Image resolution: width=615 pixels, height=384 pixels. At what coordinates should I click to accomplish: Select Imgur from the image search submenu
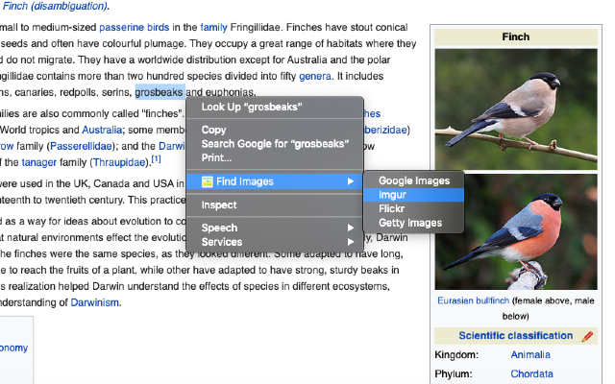coord(393,195)
